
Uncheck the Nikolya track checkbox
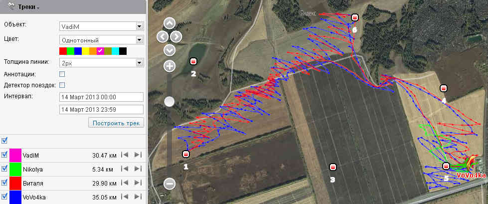click(x=4, y=169)
